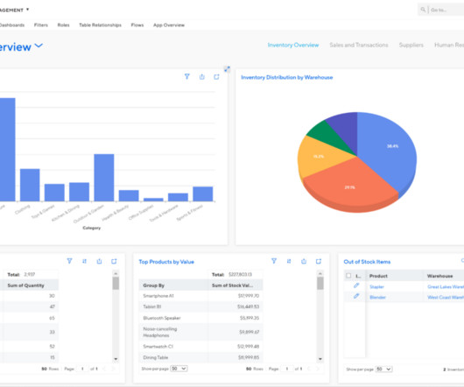Screen dimensions: 464x387
Task: Open the Top Products by Value title link
Action: click(x=166, y=262)
